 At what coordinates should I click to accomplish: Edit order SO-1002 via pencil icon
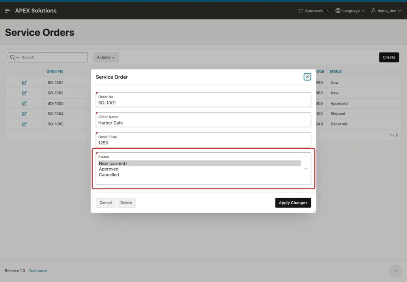pos(24,93)
